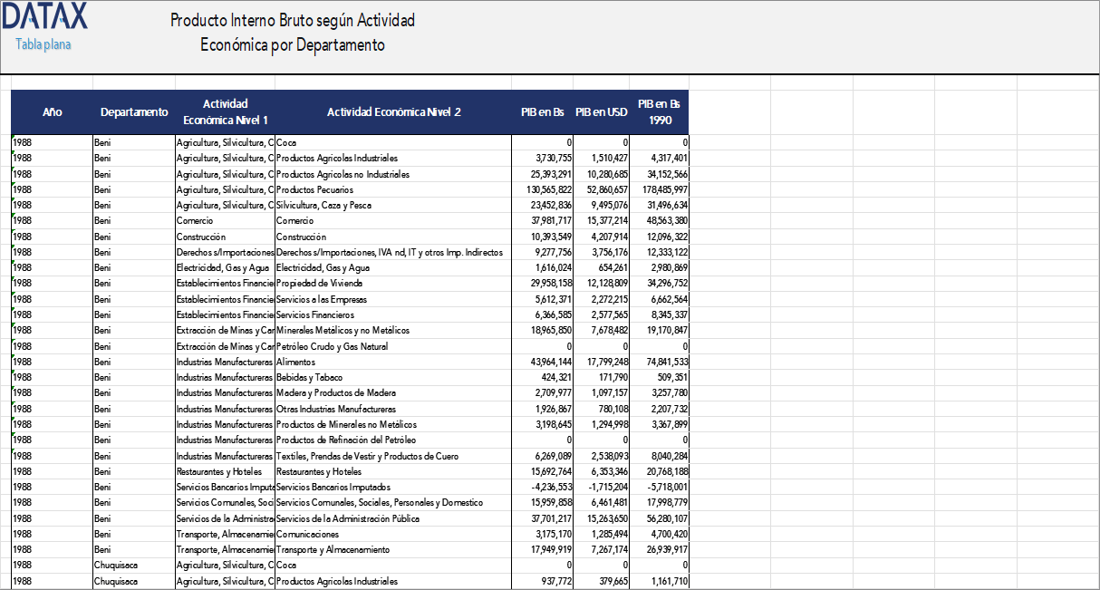Screen dimensions: 1100x590
Task: Select the Año column header
Action: (x=52, y=112)
